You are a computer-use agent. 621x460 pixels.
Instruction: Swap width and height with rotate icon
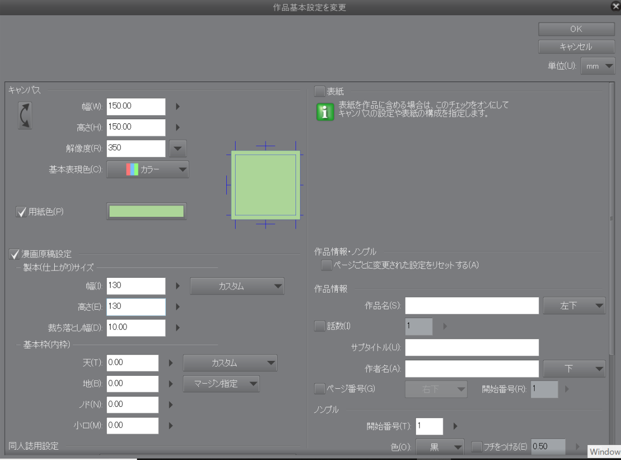coord(25,115)
